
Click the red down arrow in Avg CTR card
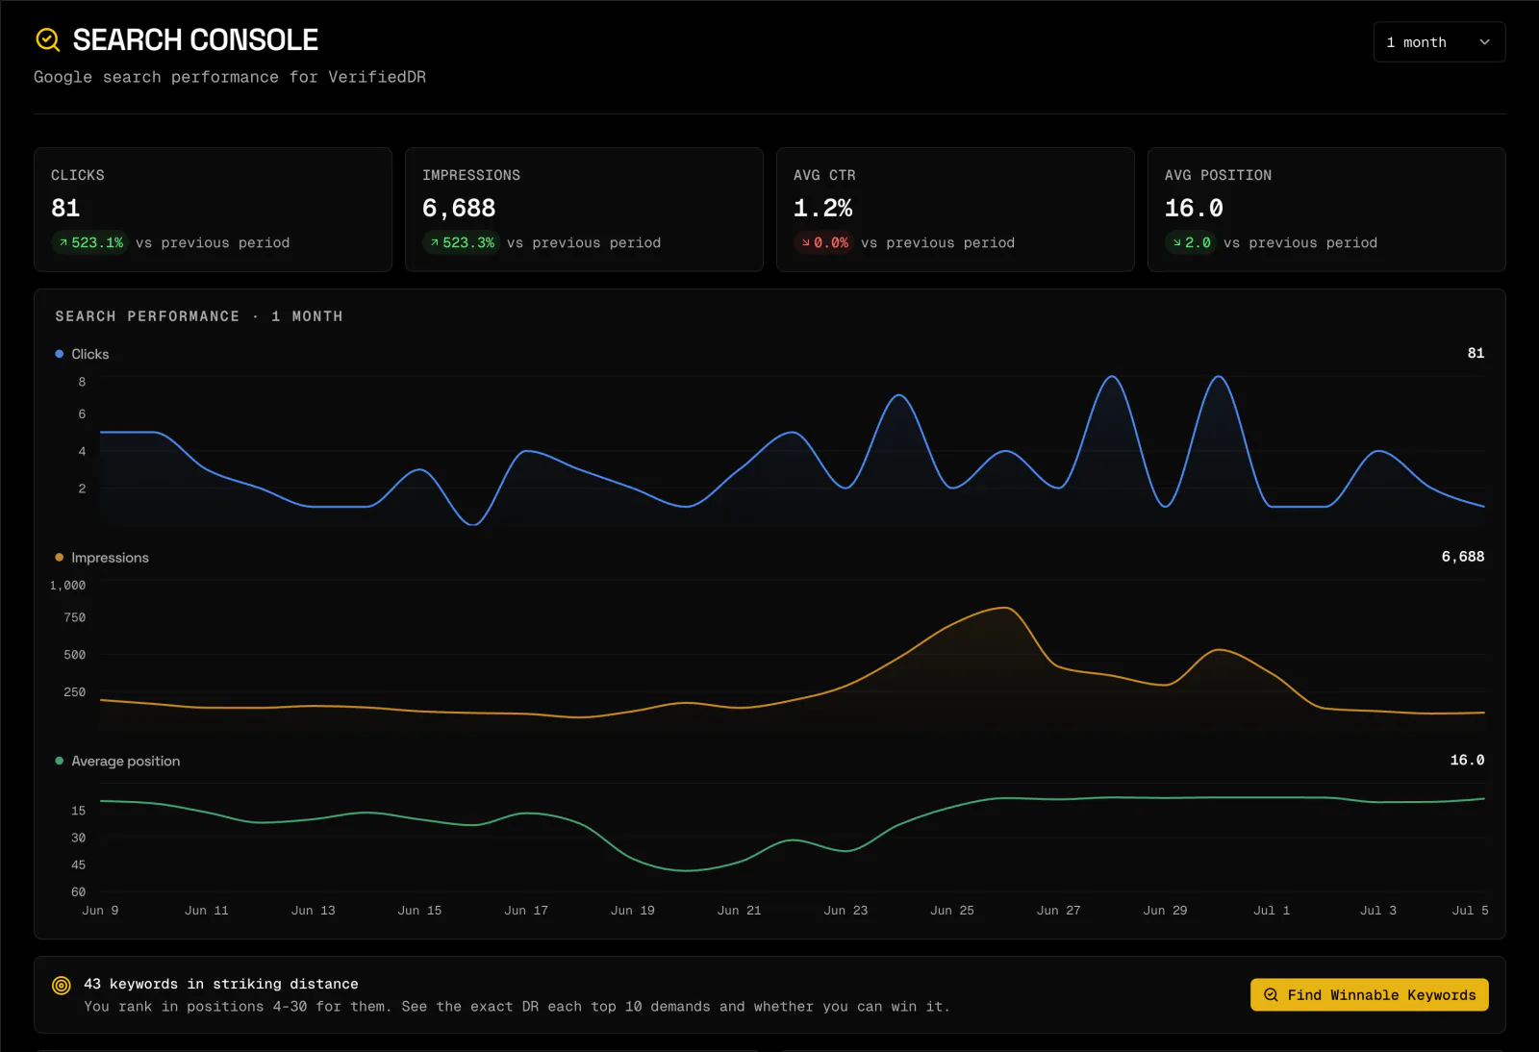[x=806, y=243]
